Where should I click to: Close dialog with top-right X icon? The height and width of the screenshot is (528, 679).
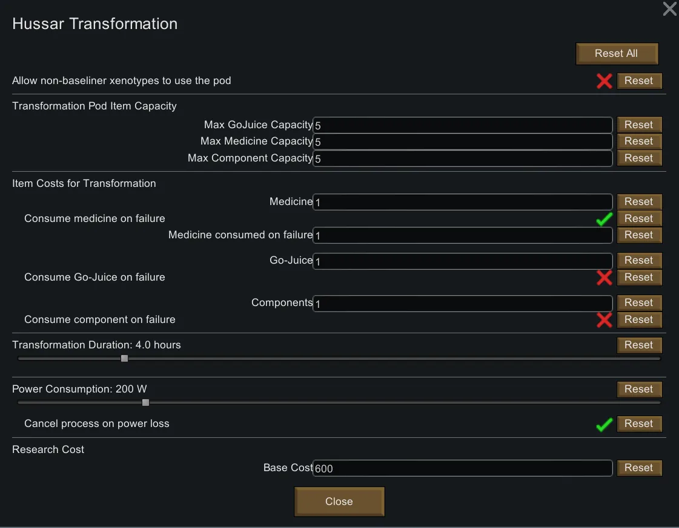click(x=669, y=9)
